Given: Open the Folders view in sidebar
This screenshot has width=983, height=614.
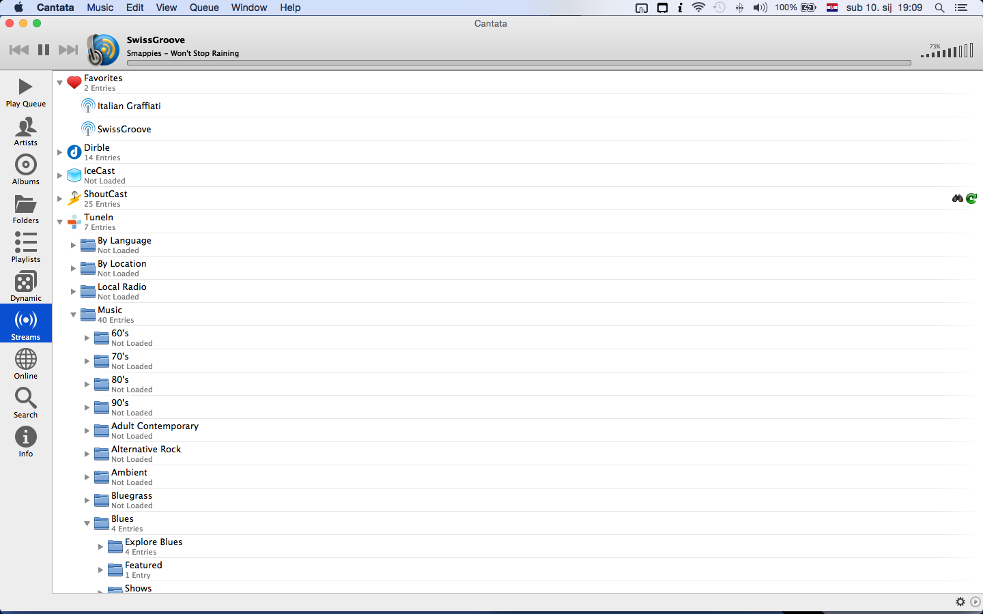Looking at the screenshot, I should pos(26,209).
